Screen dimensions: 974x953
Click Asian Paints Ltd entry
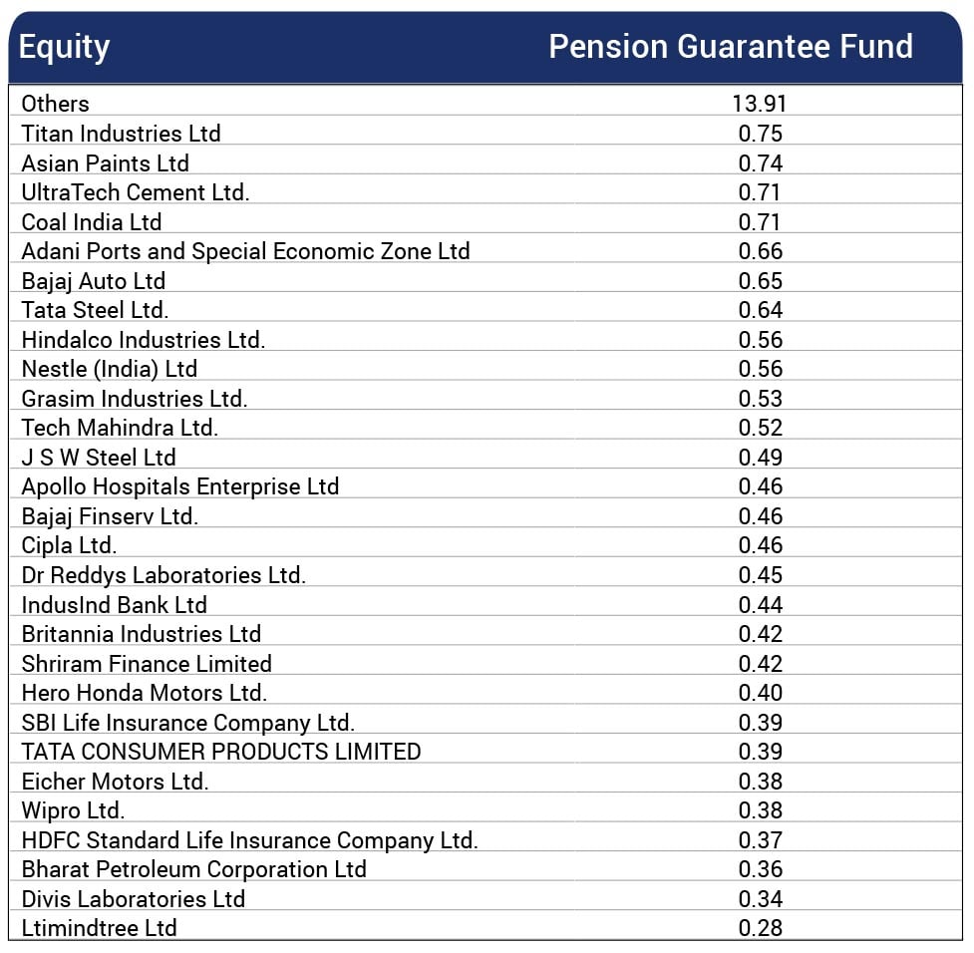point(105,163)
